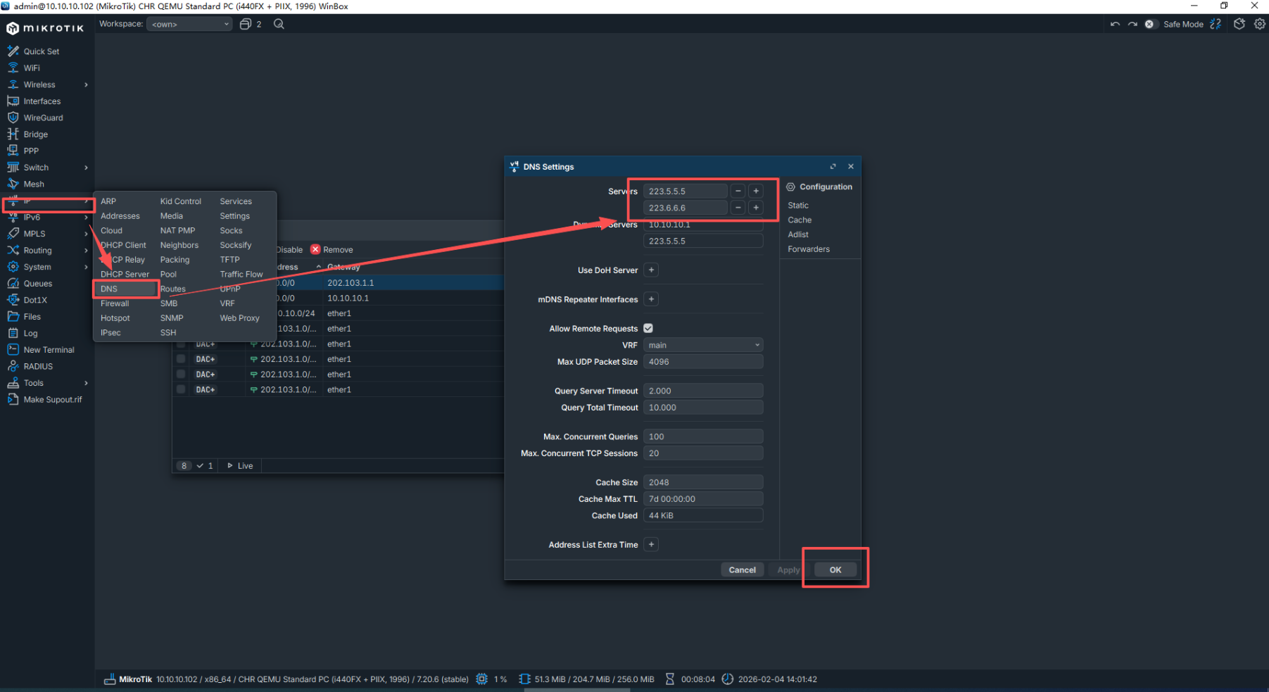This screenshot has width=1269, height=692.
Task: Open the Workspace dropdown
Action: (189, 24)
